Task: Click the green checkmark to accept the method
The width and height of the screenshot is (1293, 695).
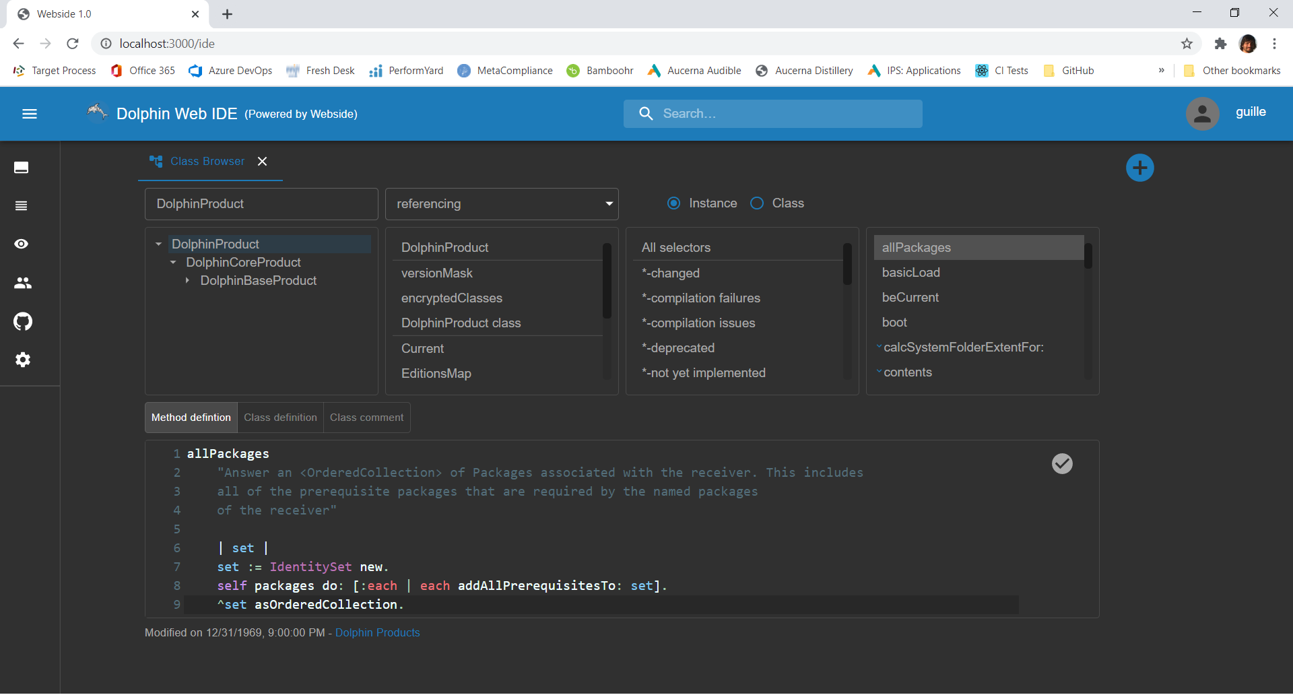Action: tap(1062, 463)
